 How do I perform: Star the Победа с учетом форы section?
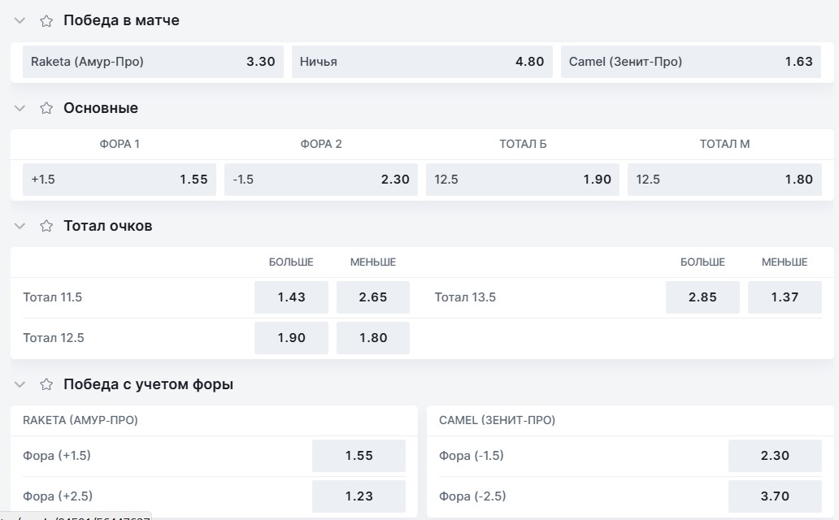pos(46,384)
